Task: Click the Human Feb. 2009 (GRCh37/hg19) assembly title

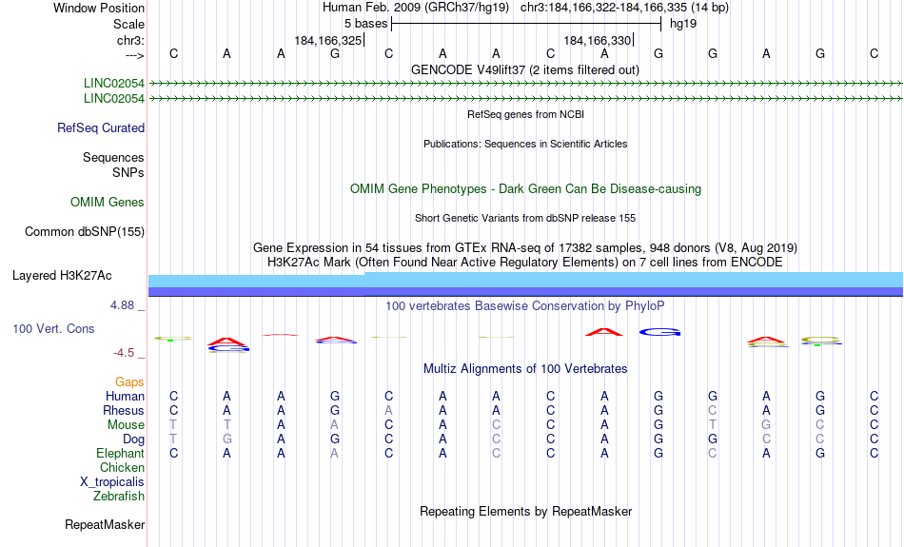Action: [x=416, y=8]
